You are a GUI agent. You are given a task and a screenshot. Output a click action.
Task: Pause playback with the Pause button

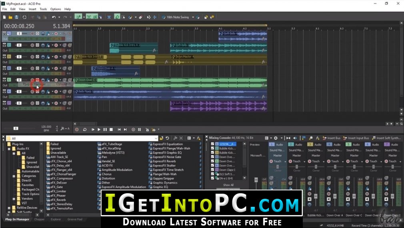coord(105,130)
